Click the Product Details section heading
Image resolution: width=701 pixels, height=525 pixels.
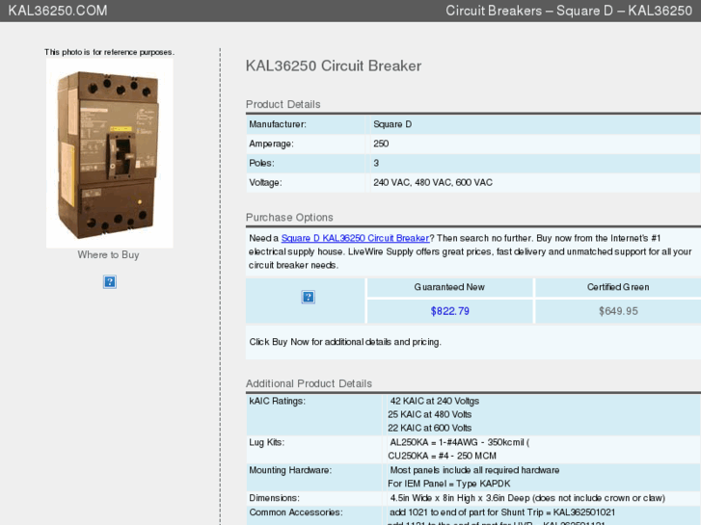pyautogui.click(x=283, y=104)
